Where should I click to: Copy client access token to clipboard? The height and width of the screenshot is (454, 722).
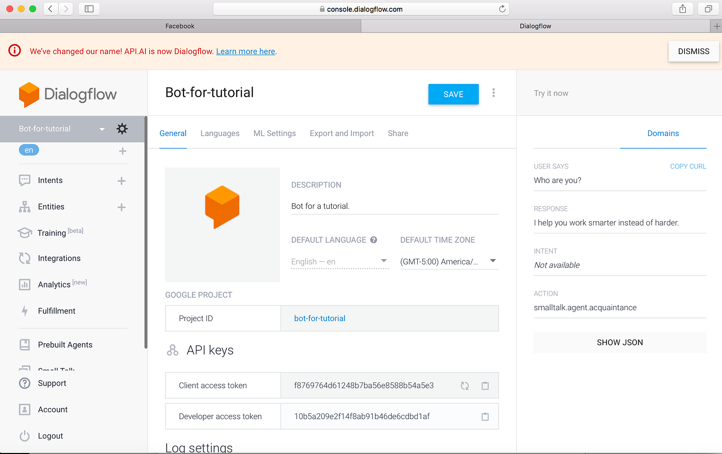pyautogui.click(x=485, y=385)
